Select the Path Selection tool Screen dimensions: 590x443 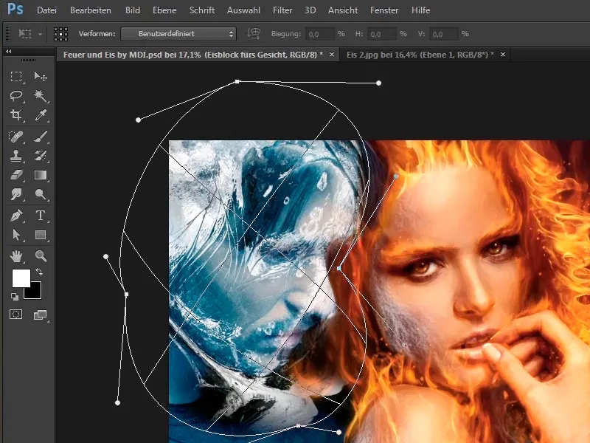tap(16, 235)
